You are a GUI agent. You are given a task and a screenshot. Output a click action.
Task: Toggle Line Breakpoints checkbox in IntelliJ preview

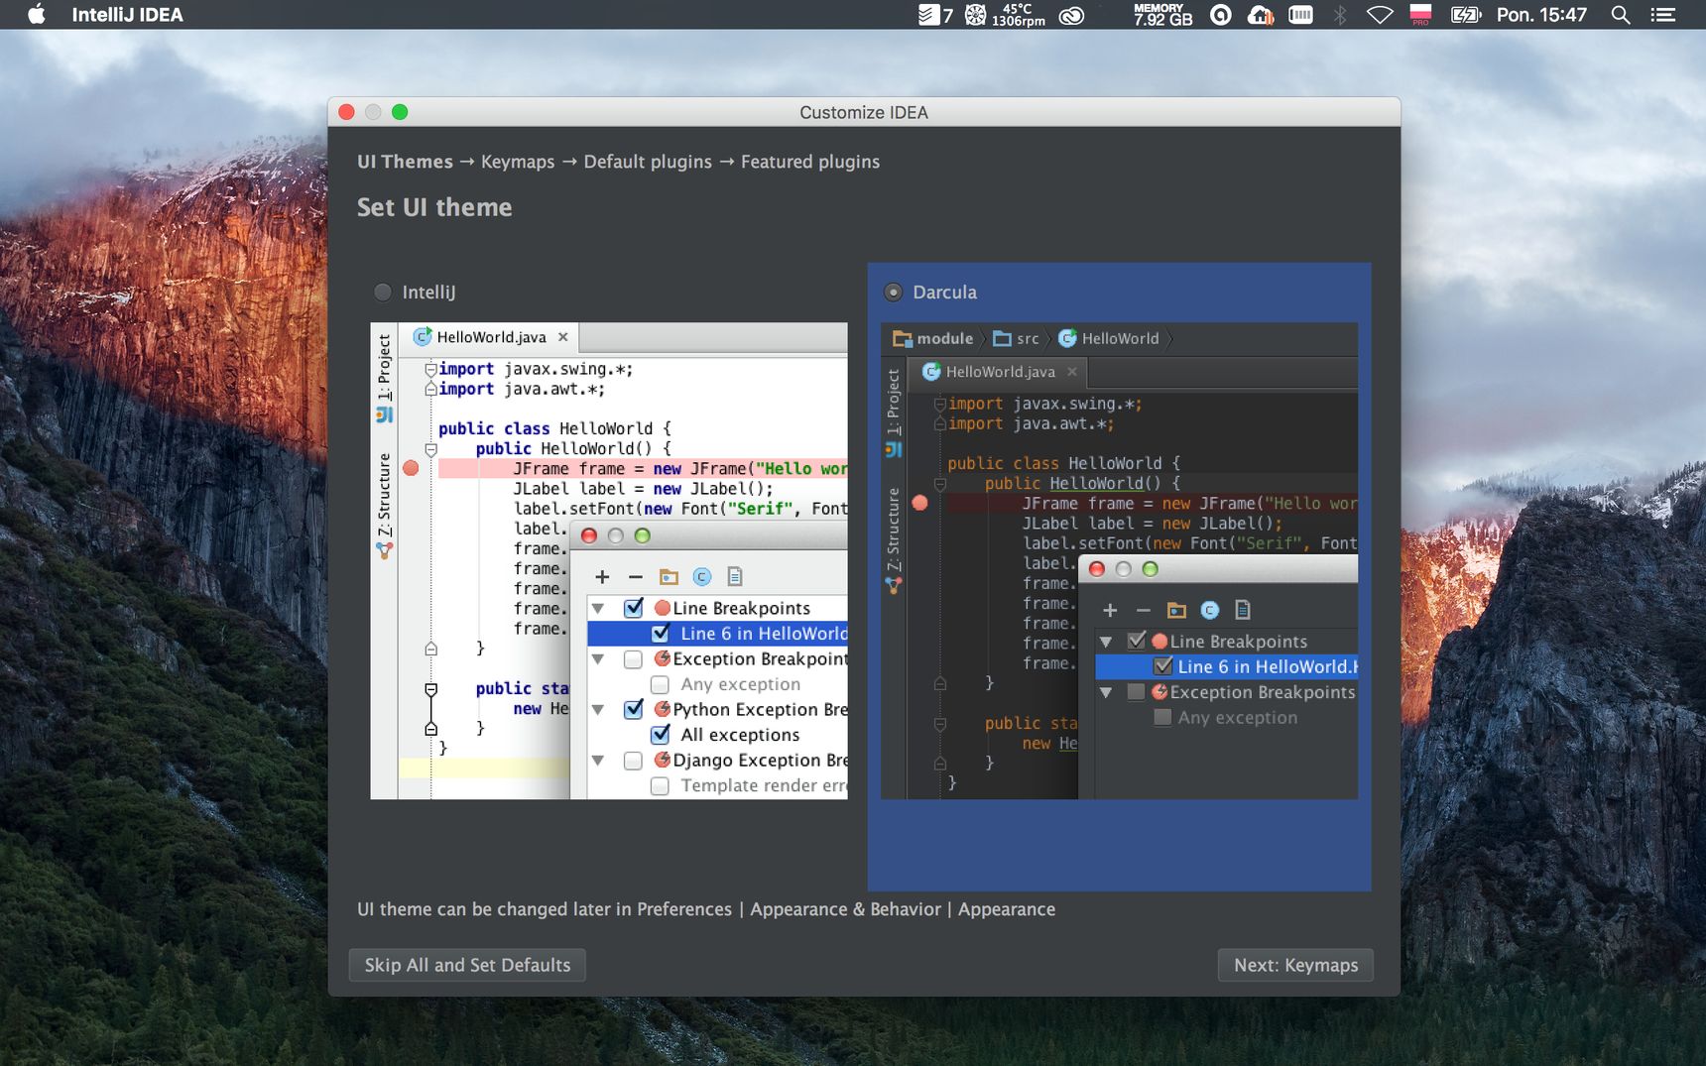[634, 608]
